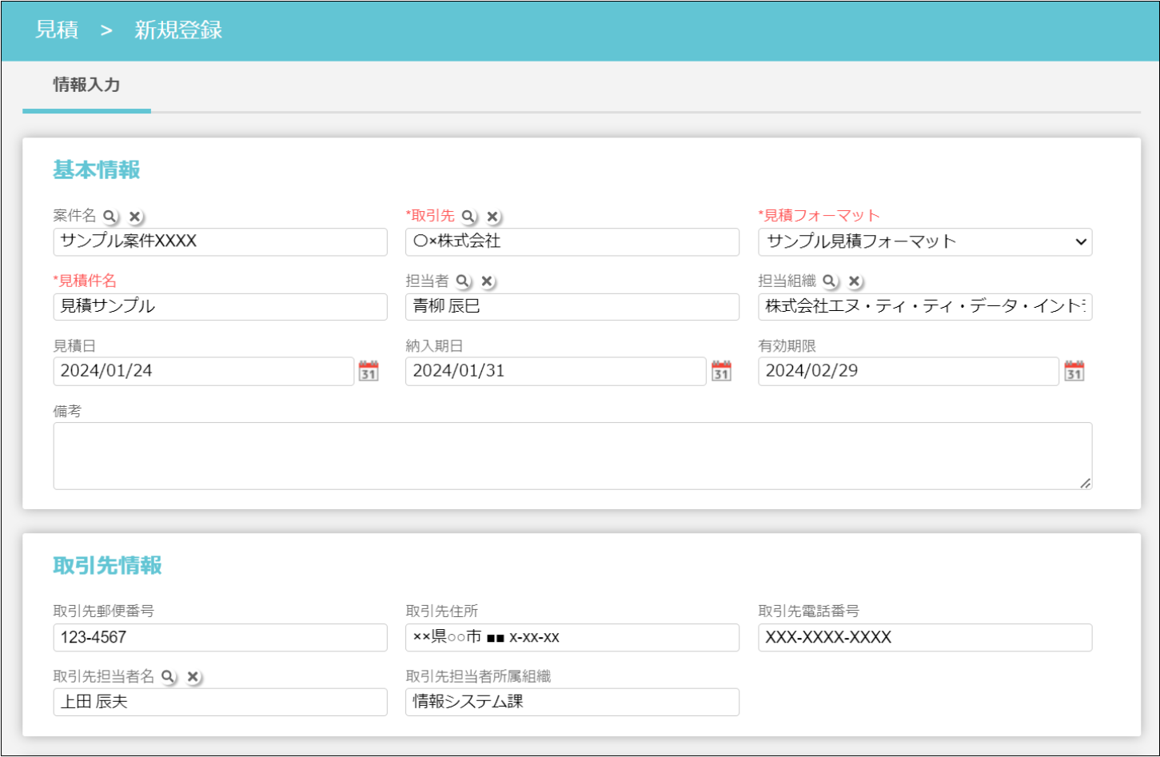Image resolution: width=1160 pixels, height=757 pixels.
Task: Click the 有効期限 date field 2024/02/29
Action: click(908, 371)
